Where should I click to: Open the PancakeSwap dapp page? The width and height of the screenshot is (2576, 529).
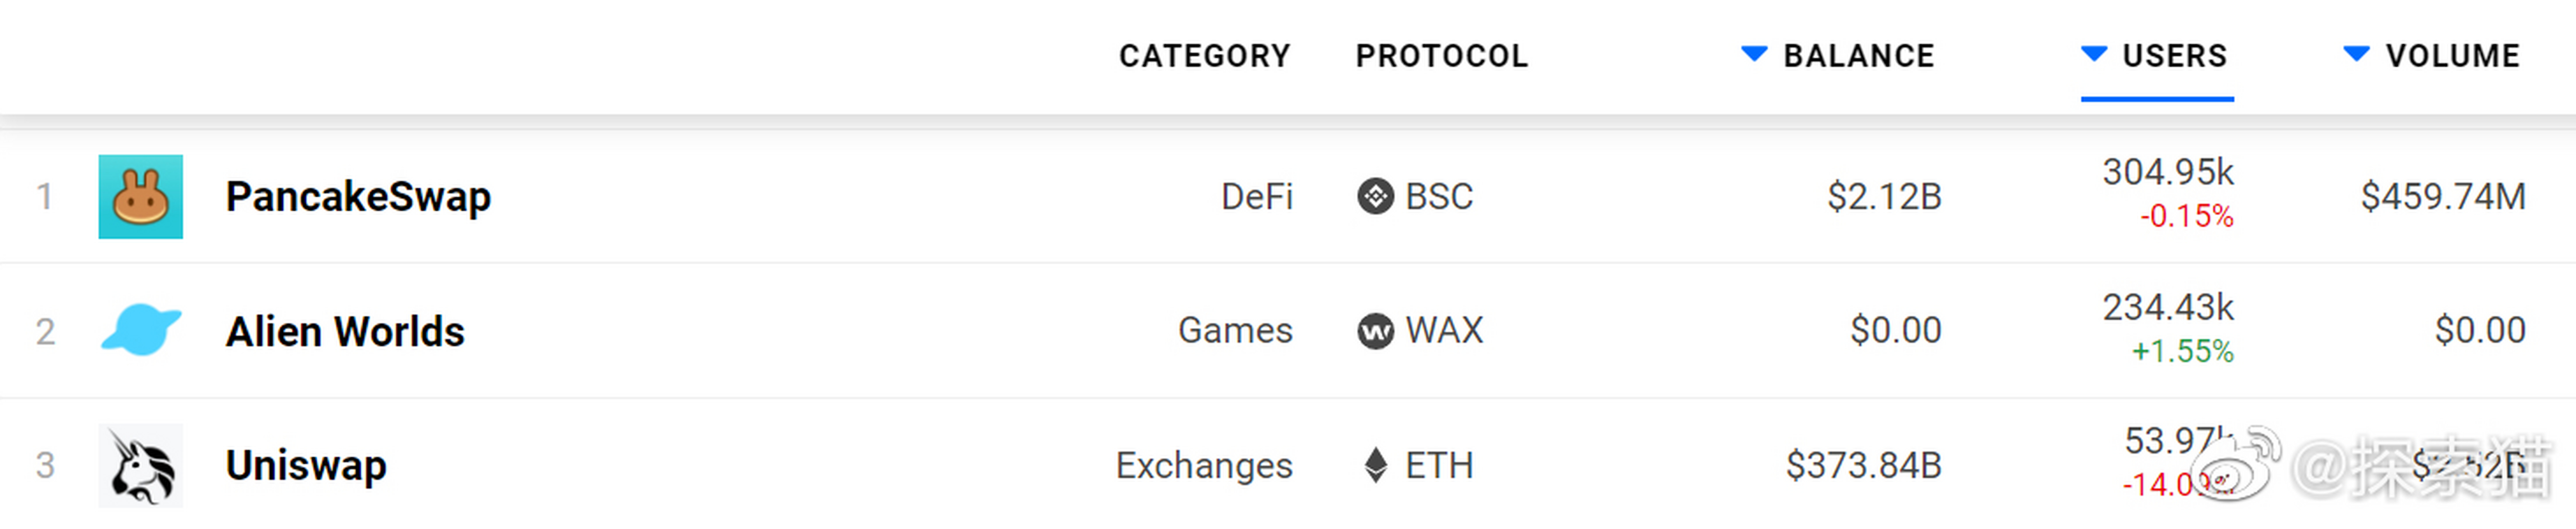pos(358,197)
